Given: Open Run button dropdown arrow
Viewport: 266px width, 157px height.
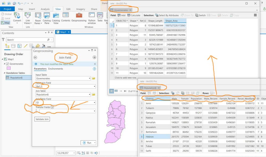Looking at the screenshot, I should [95, 143].
